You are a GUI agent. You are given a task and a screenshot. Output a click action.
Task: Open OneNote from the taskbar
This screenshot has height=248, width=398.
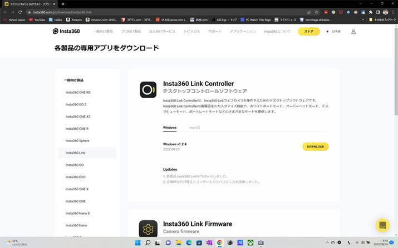[209, 243]
